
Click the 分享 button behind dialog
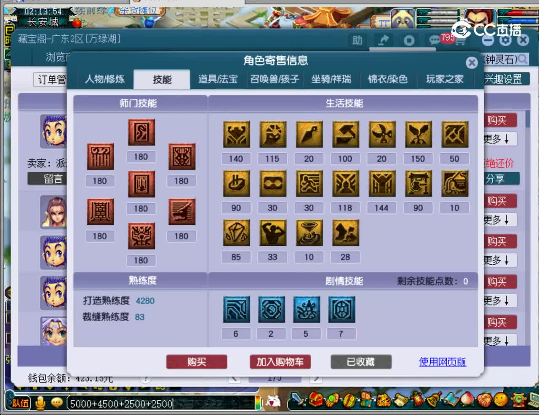pyautogui.click(x=502, y=178)
